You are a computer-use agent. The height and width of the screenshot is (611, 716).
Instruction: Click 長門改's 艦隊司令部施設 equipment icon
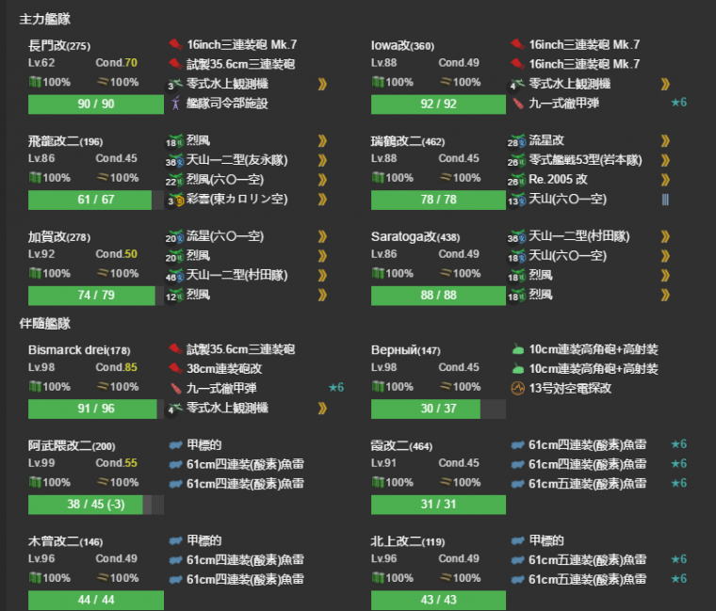(x=175, y=104)
